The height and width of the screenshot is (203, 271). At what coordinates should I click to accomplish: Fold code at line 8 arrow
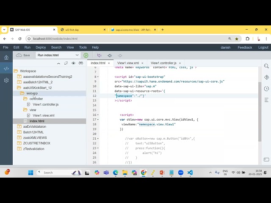[x=98, y=77]
